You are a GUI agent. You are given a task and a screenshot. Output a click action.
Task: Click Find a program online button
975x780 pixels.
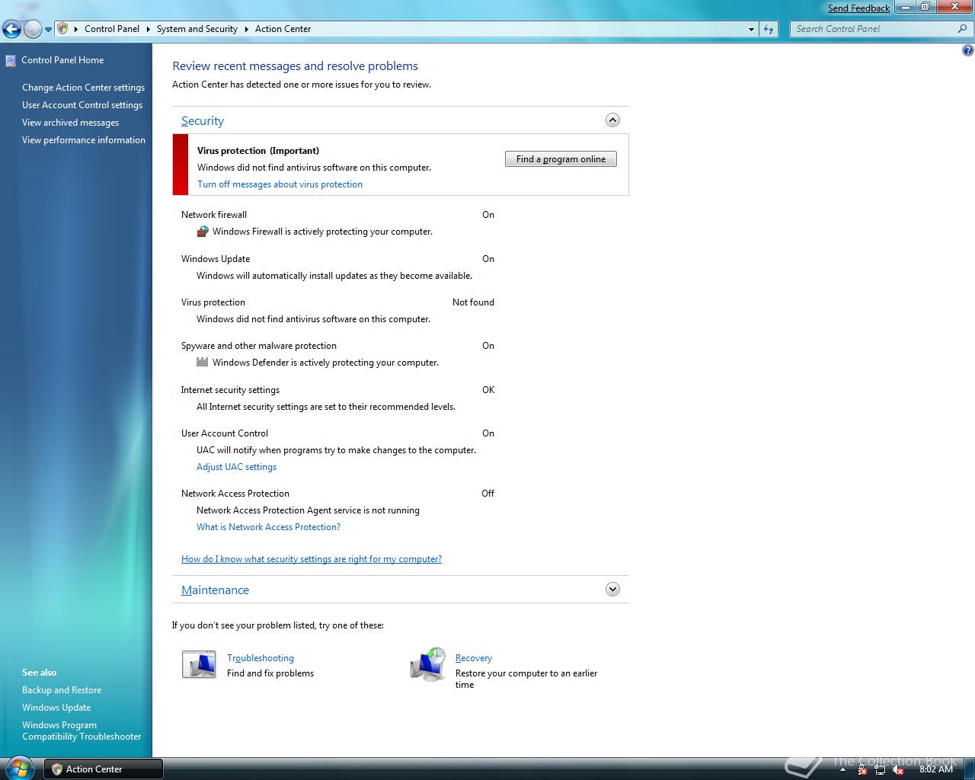(x=561, y=159)
